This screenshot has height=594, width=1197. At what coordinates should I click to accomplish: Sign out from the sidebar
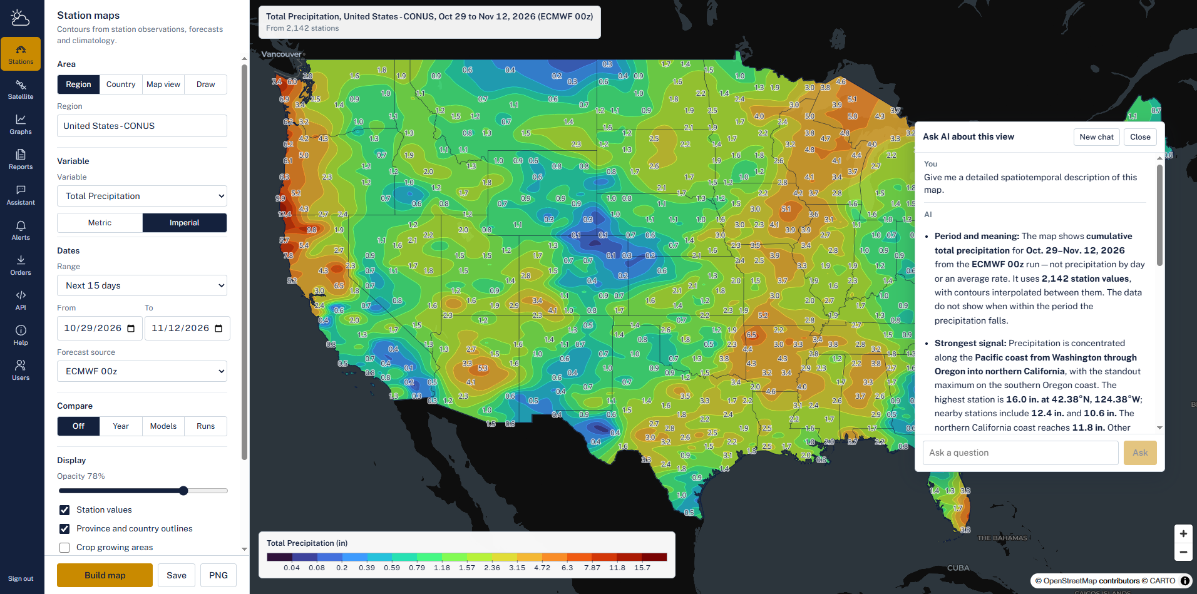coord(21,579)
